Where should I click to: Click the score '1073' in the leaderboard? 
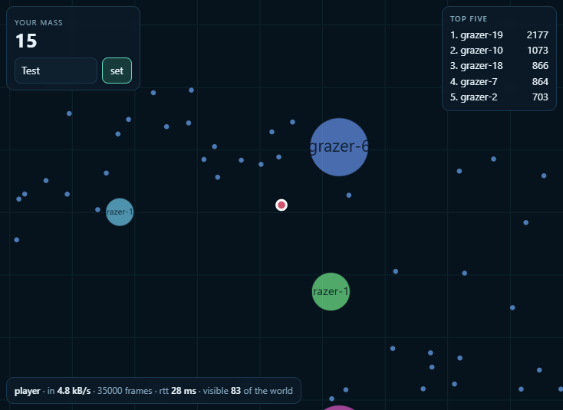click(537, 51)
